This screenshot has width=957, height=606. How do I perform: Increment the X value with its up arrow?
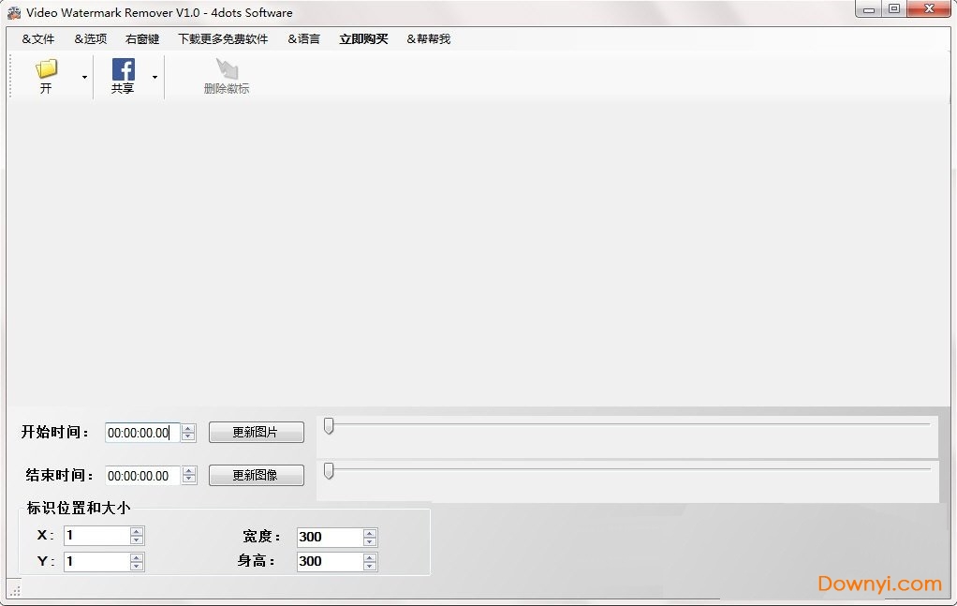coord(139,530)
